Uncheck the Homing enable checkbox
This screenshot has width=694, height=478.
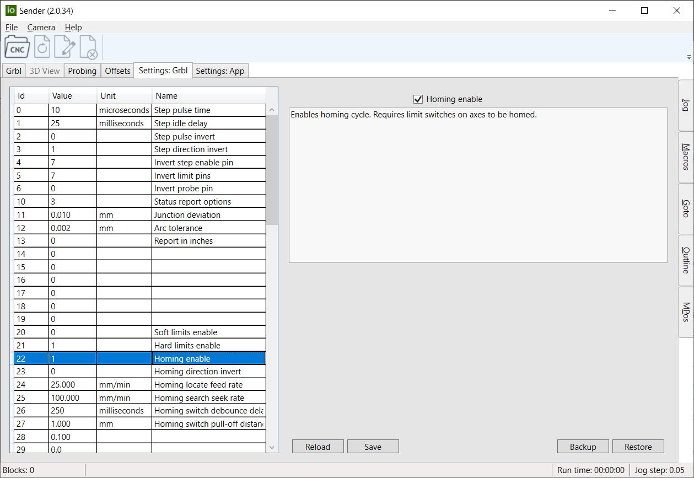point(418,99)
